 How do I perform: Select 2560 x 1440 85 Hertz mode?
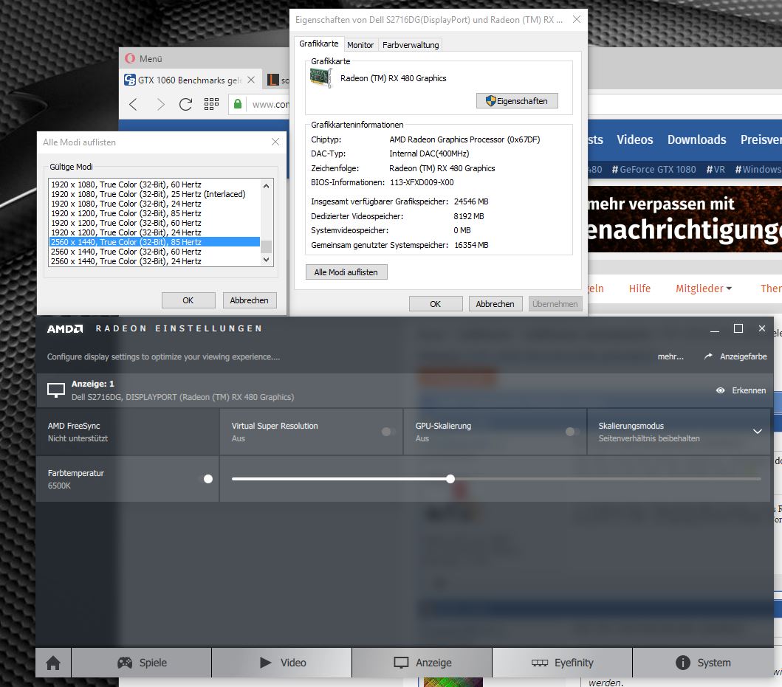click(x=154, y=242)
